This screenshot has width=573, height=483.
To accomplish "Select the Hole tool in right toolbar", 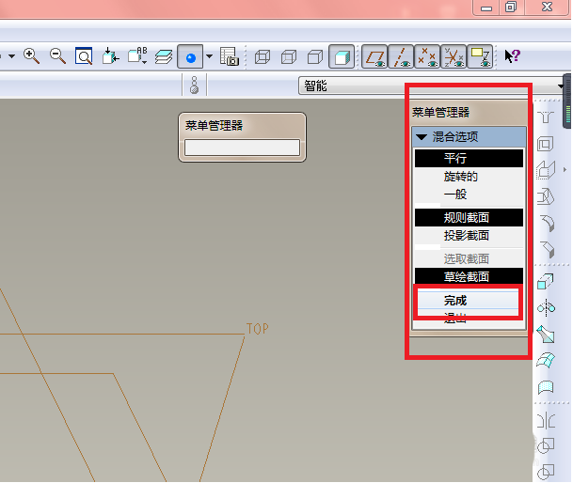I will coord(546,117).
